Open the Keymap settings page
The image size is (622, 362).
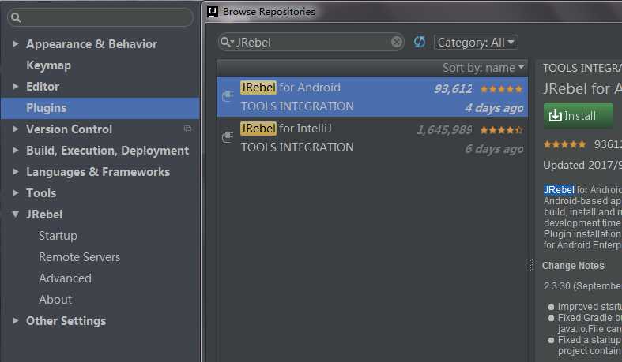48,65
